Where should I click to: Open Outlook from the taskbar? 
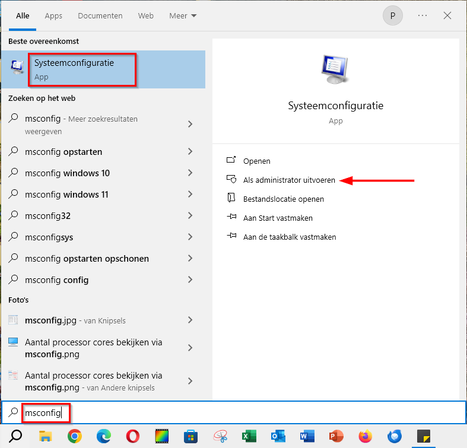(278, 437)
